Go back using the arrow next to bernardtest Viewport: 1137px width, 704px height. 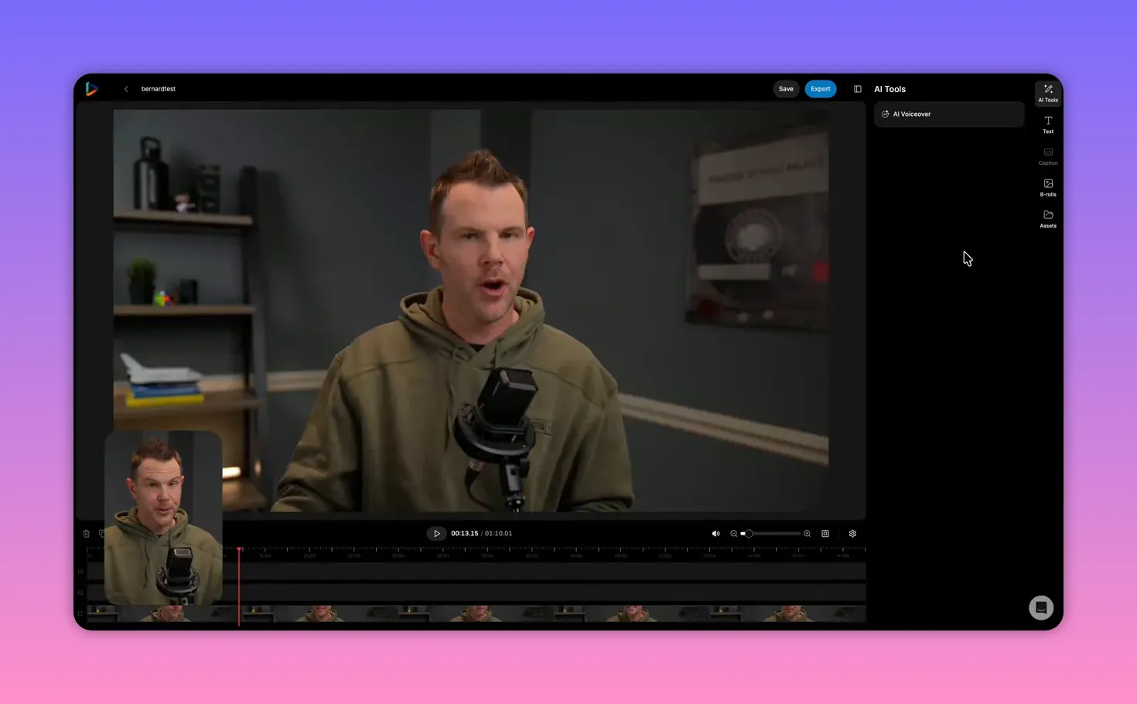coord(126,88)
